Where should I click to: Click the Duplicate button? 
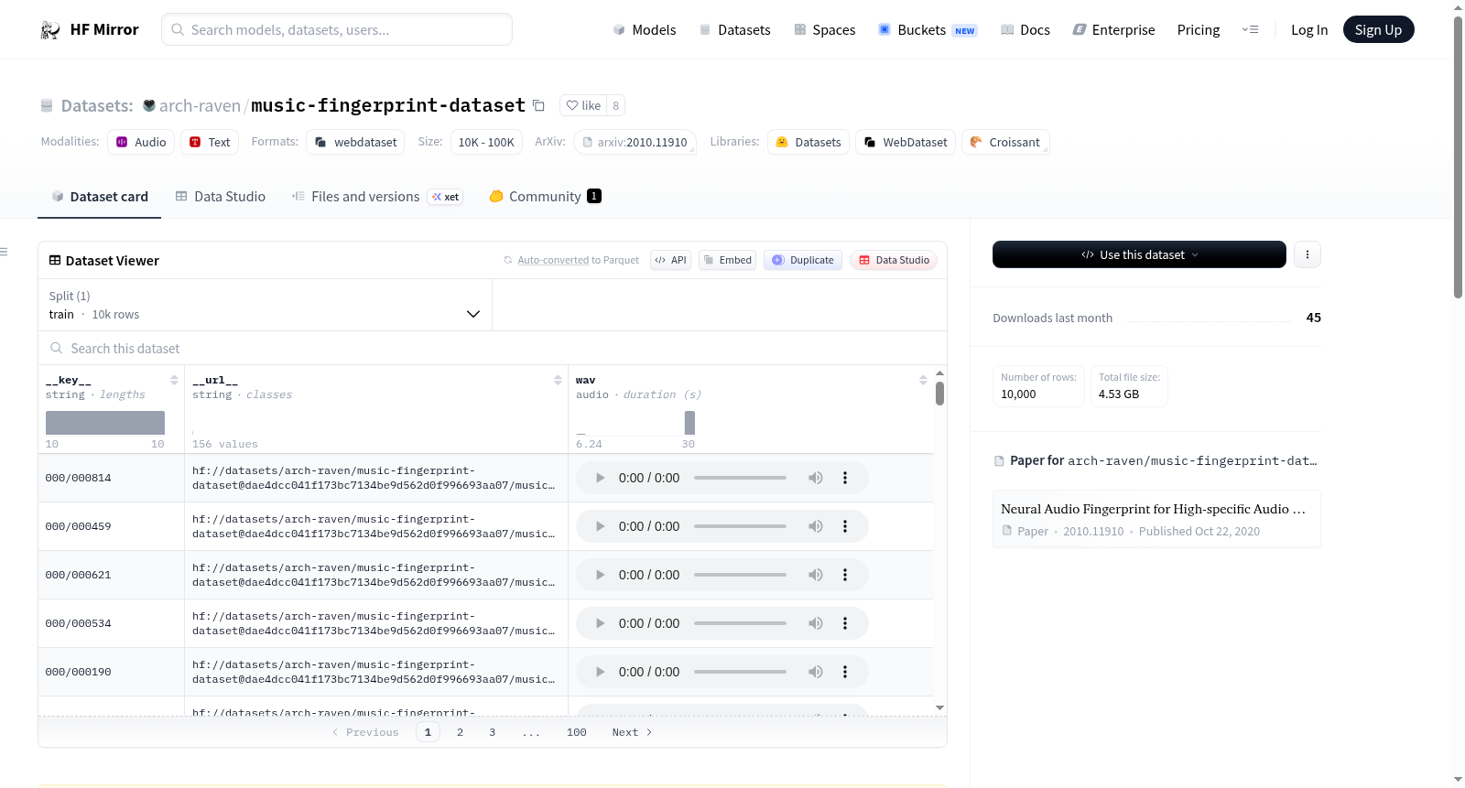803,260
